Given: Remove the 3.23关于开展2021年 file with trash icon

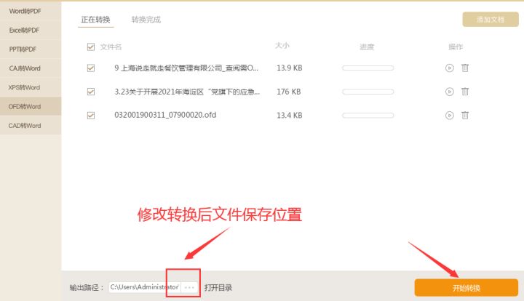Looking at the screenshot, I should pyautogui.click(x=465, y=92).
